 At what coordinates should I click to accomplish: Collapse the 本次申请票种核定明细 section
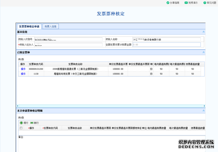tap(203, 110)
